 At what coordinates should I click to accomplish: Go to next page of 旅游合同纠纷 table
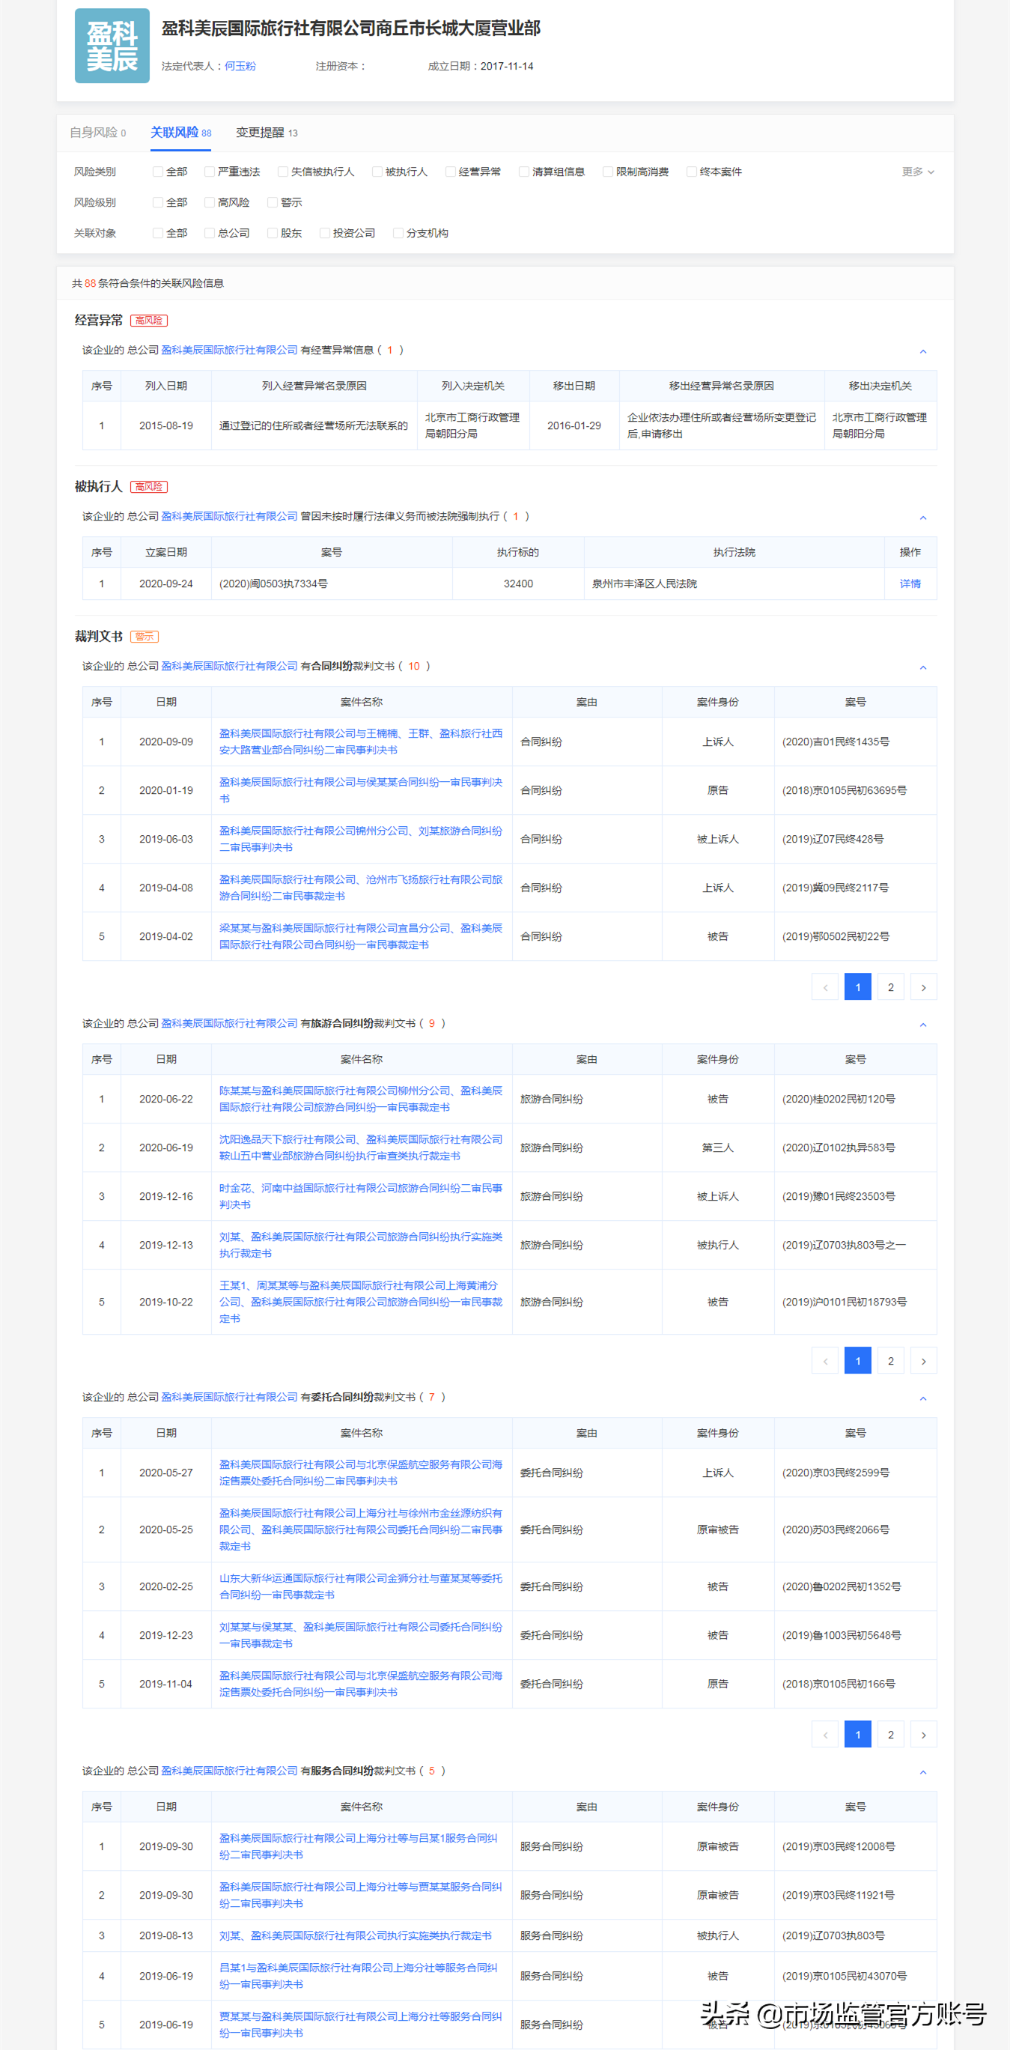(923, 1361)
